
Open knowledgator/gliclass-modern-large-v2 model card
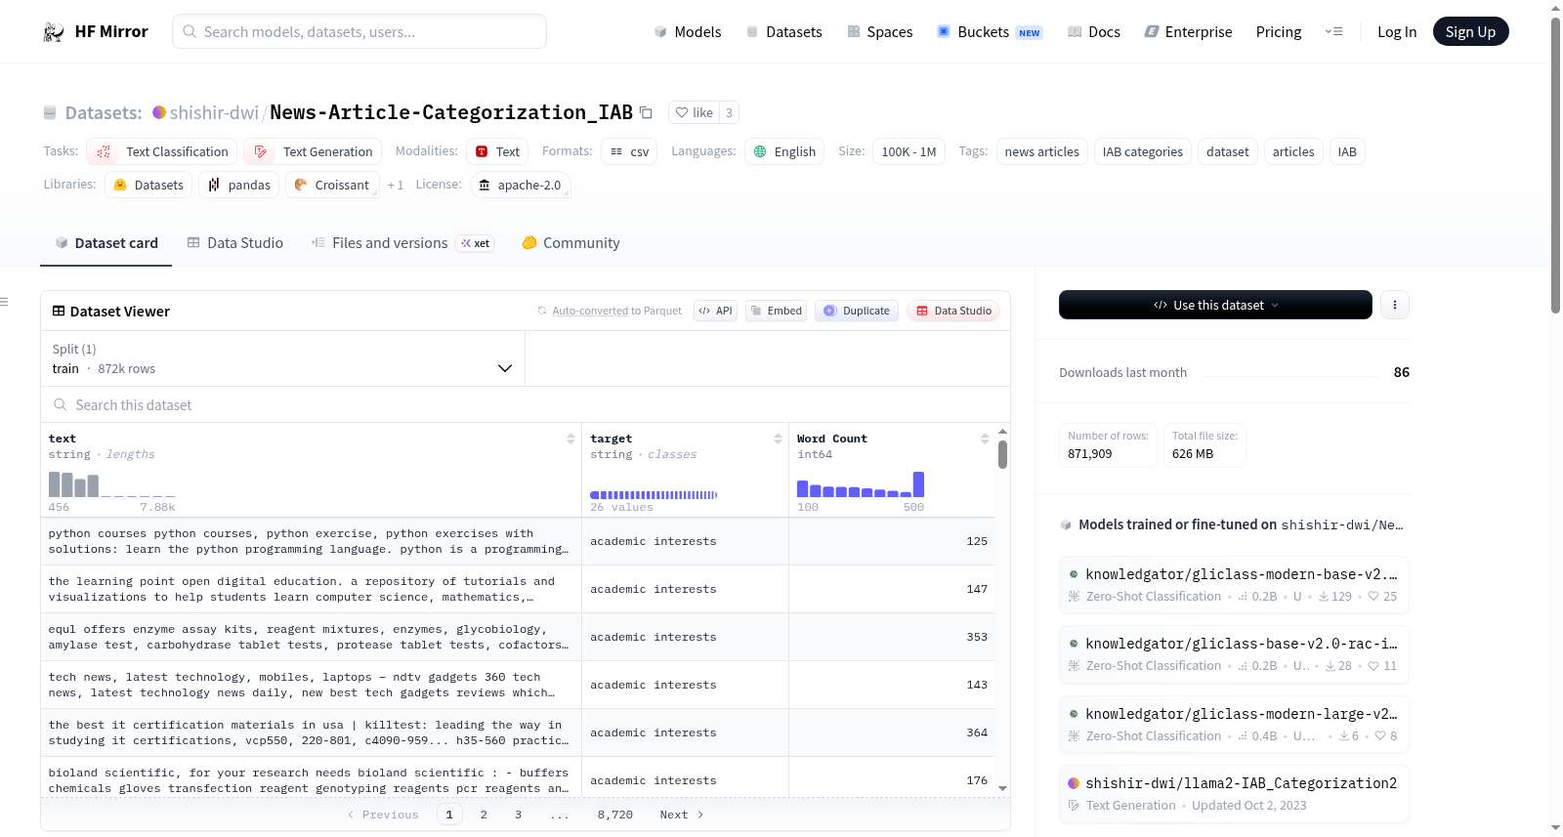point(1234,724)
